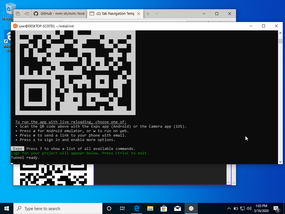Viewport: 285px width, 214px height.
Task: Close the Tab Navigation Template tab
Action: point(139,14)
